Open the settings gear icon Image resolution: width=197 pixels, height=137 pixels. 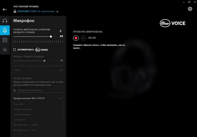pyautogui.click(x=190, y=9)
